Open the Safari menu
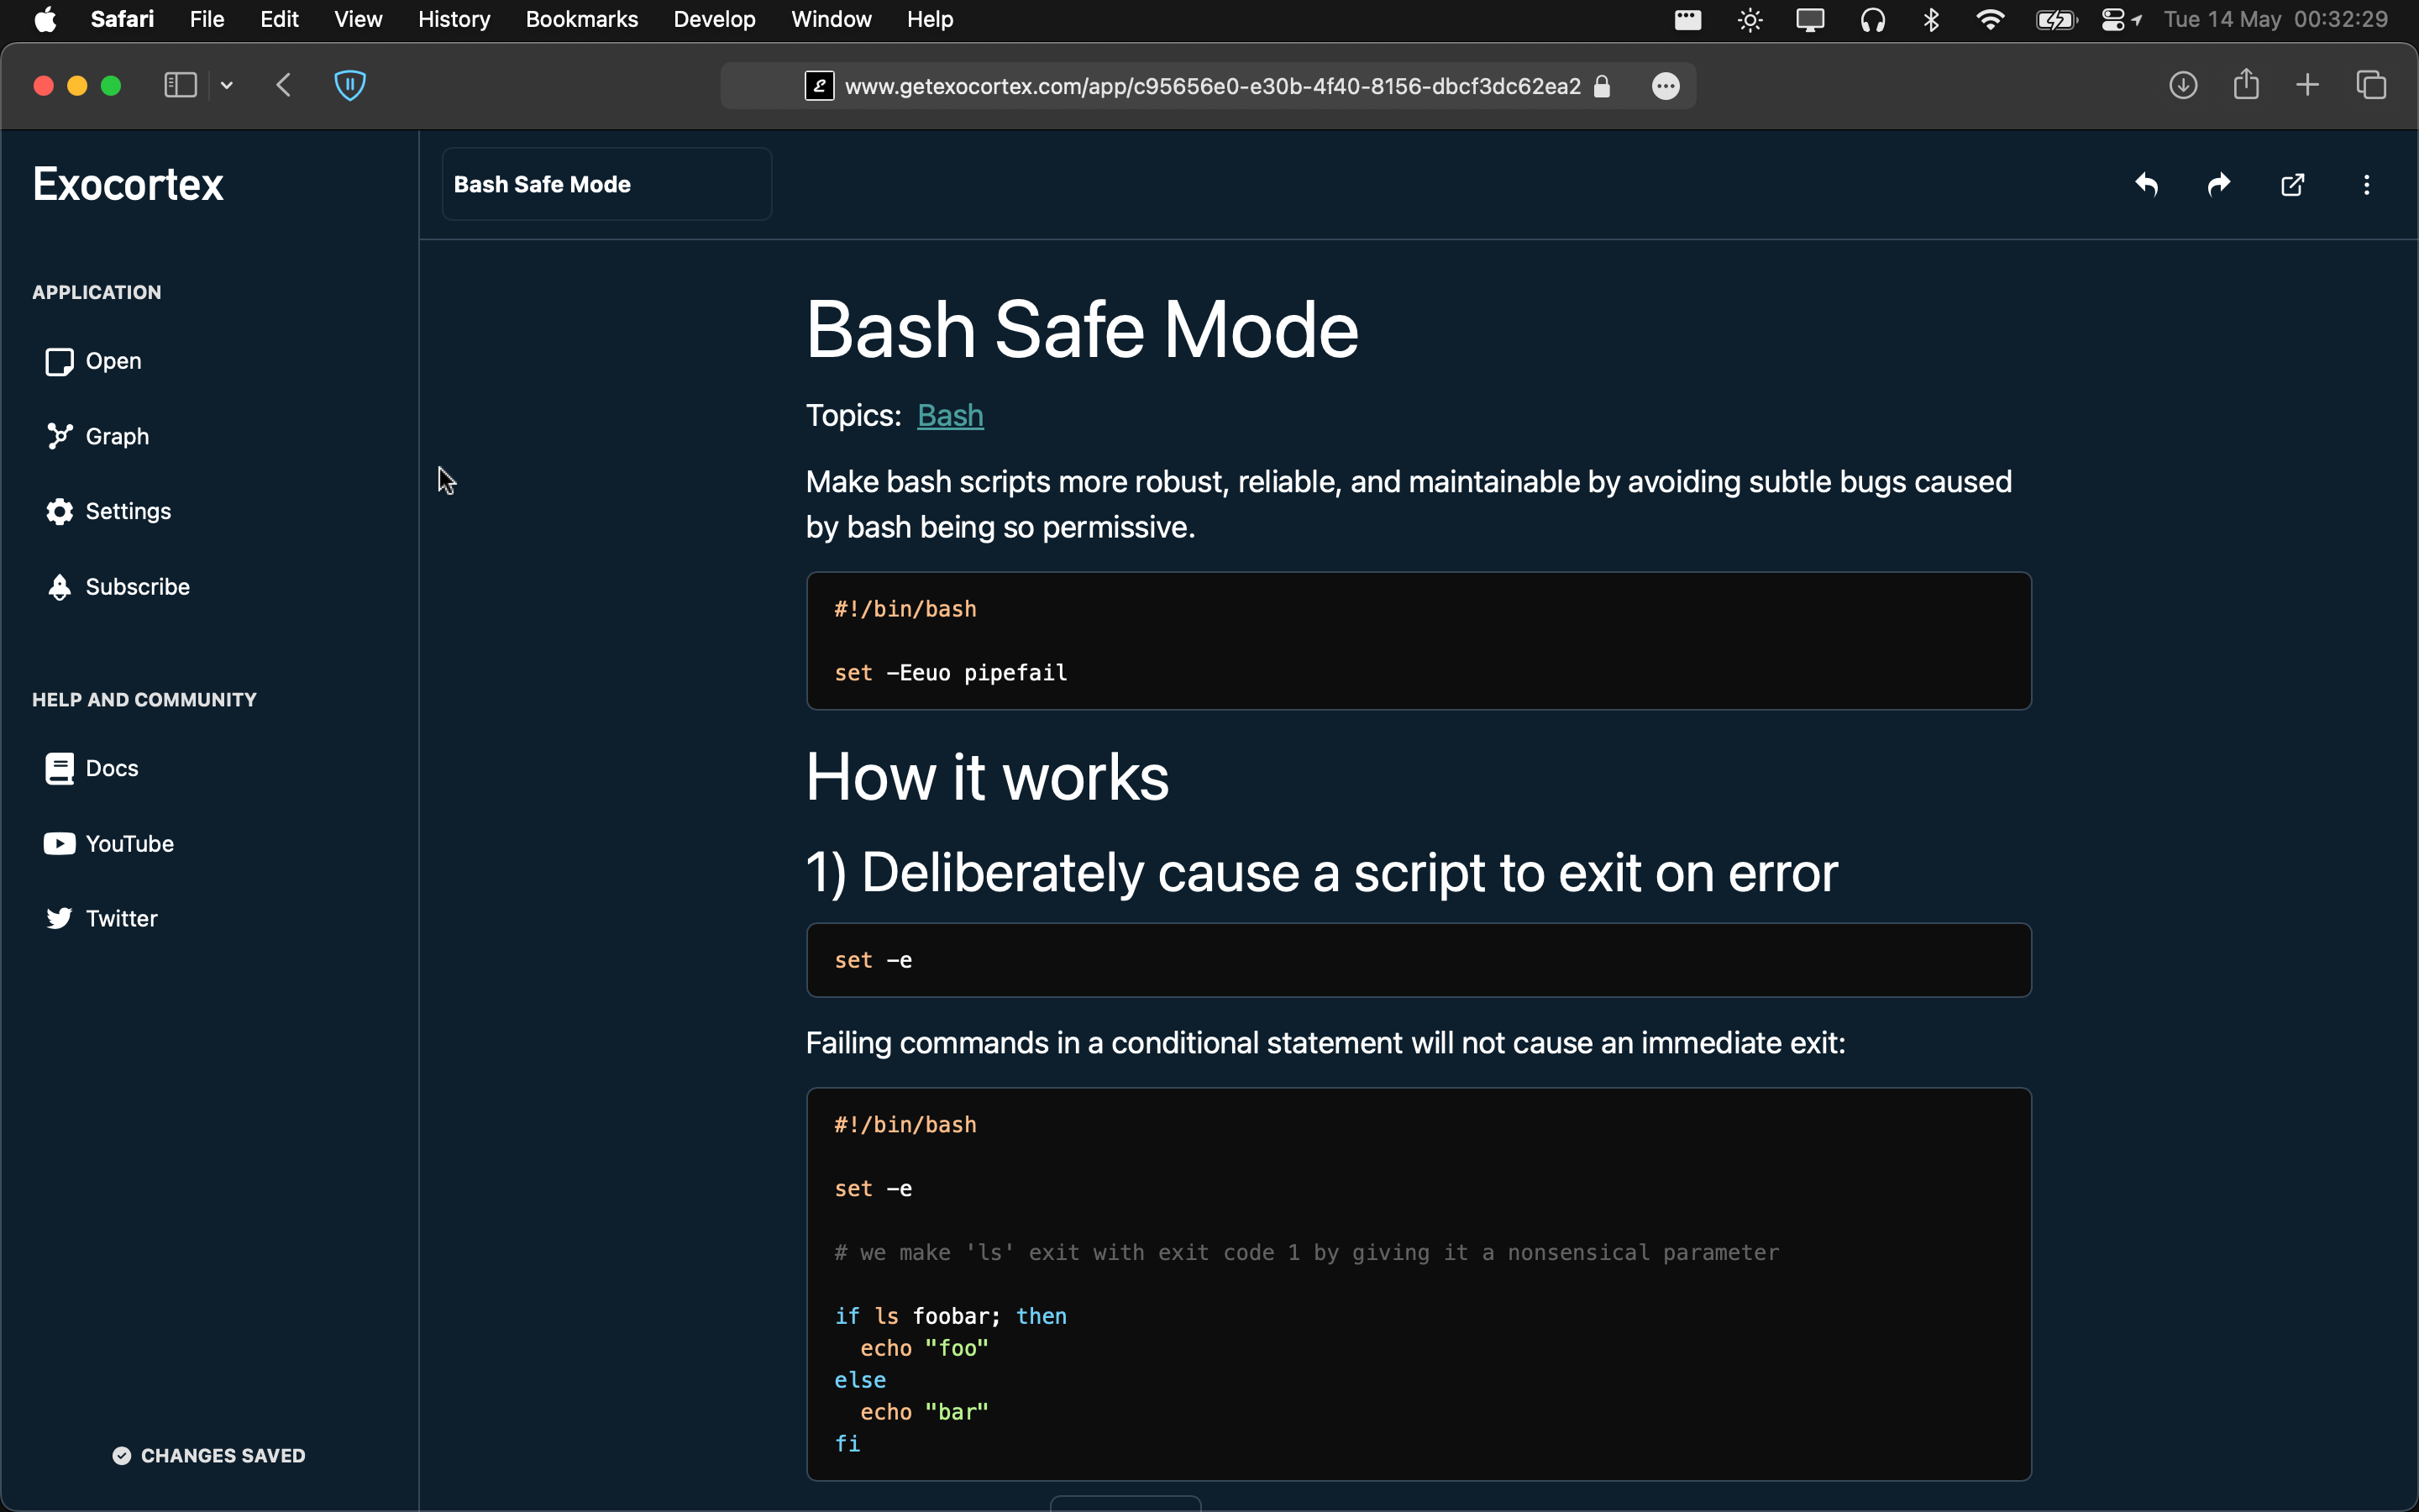This screenshot has width=2419, height=1512. (x=122, y=19)
